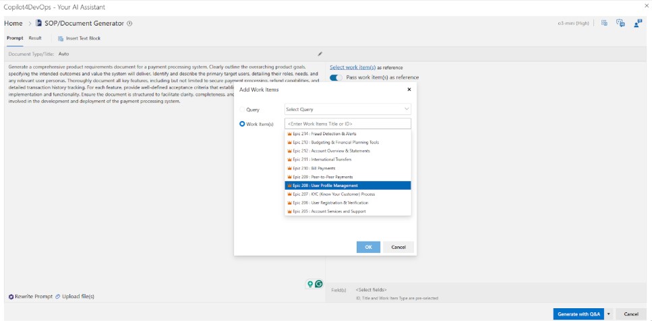This screenshot has width=652, height=321.
Task: Select the Work Item(s) radio button
Action: tap(243, 124)
